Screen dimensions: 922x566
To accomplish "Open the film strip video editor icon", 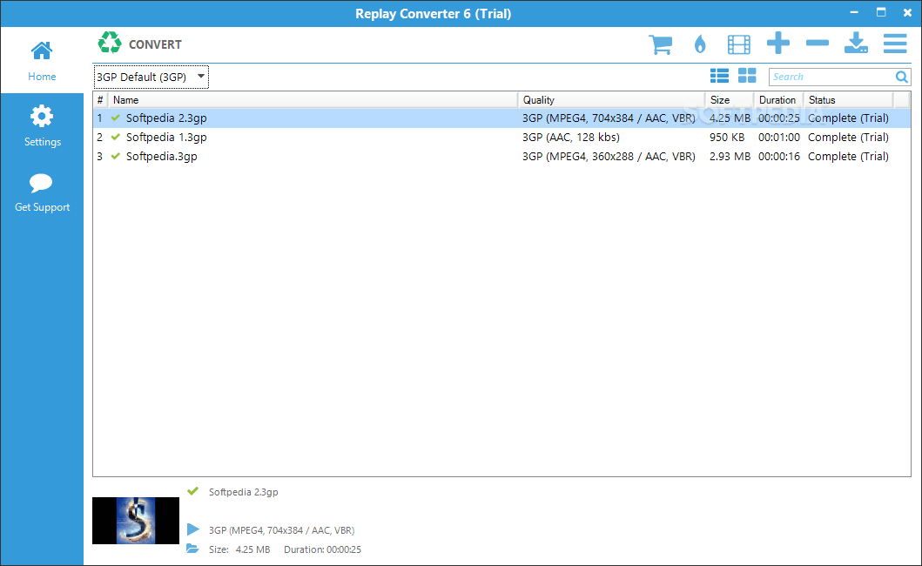I will coord(738,44).
